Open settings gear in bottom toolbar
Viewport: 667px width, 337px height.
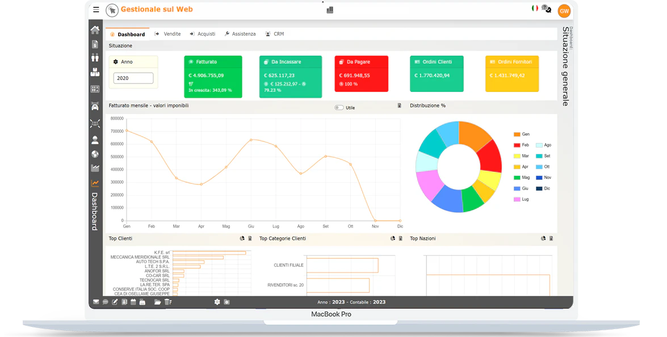click(217, 302)
